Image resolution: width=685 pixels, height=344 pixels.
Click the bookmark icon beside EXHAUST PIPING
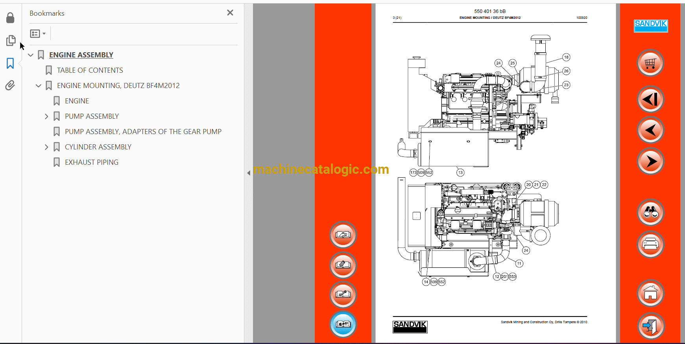57,162
